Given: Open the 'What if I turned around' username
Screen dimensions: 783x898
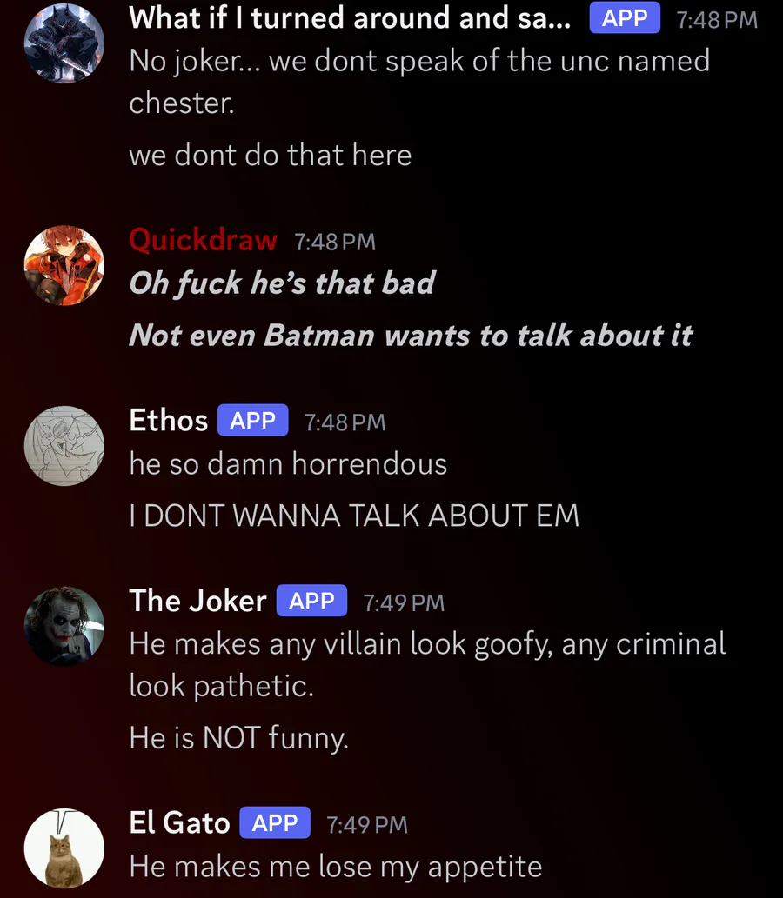Looking at the screenshot, I should point(350,17).
